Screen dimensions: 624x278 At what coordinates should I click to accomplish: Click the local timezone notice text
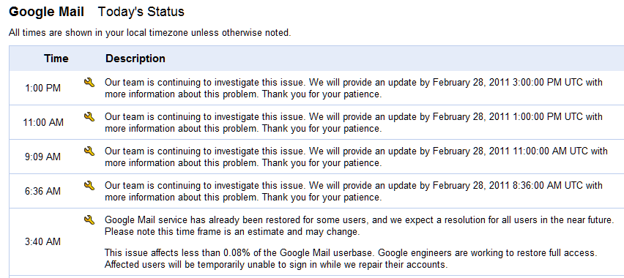pyautogui.click(x=149, y=33)
